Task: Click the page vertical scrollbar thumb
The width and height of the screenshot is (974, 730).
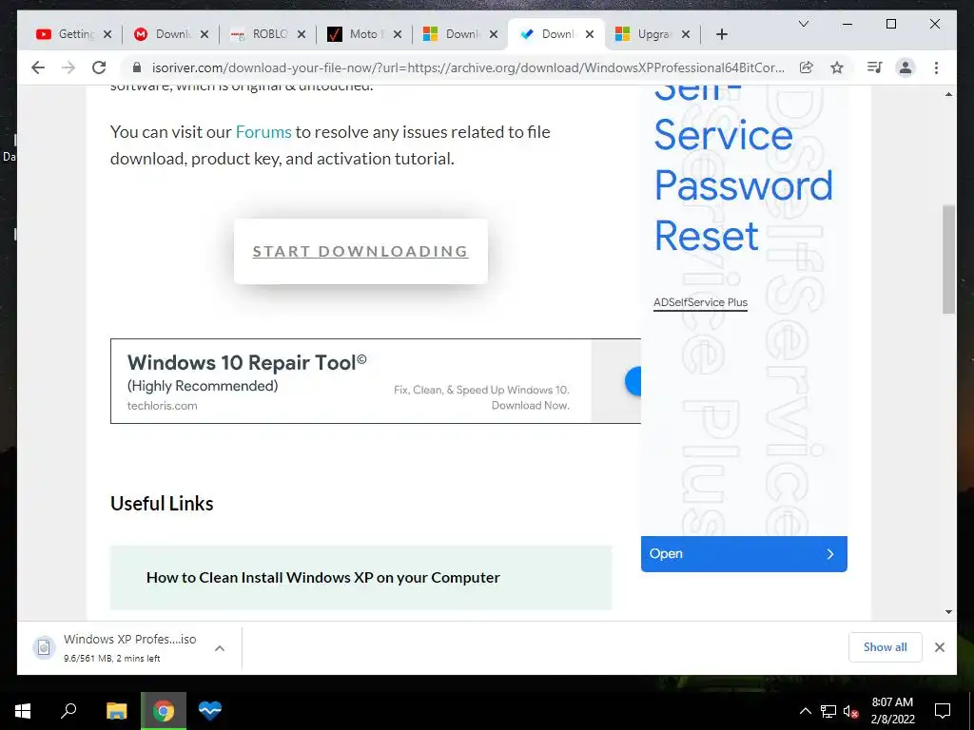Action: pos(948,259)
